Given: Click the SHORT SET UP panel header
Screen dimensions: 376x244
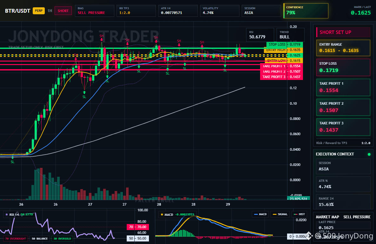Looking at the screenshot, I should (343, 32).
